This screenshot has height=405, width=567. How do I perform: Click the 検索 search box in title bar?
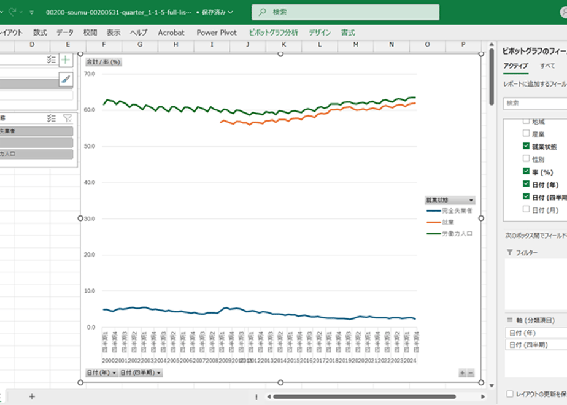(345, 12)
